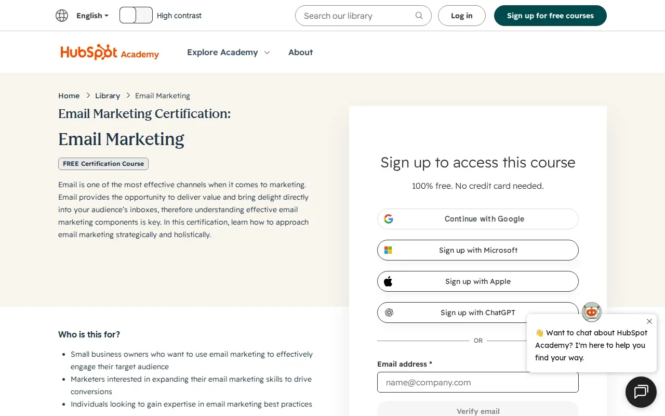Click the 100% free. No credit card text

coord(478,186)
